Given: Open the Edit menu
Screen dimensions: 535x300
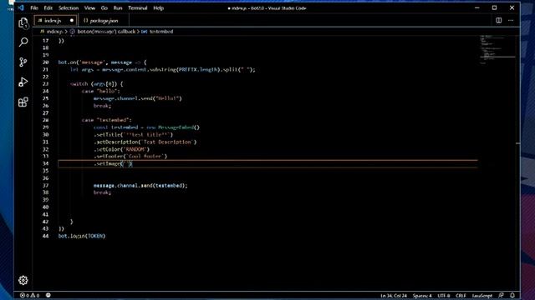Looking at the screenshot, I should [x=48, y=7].
